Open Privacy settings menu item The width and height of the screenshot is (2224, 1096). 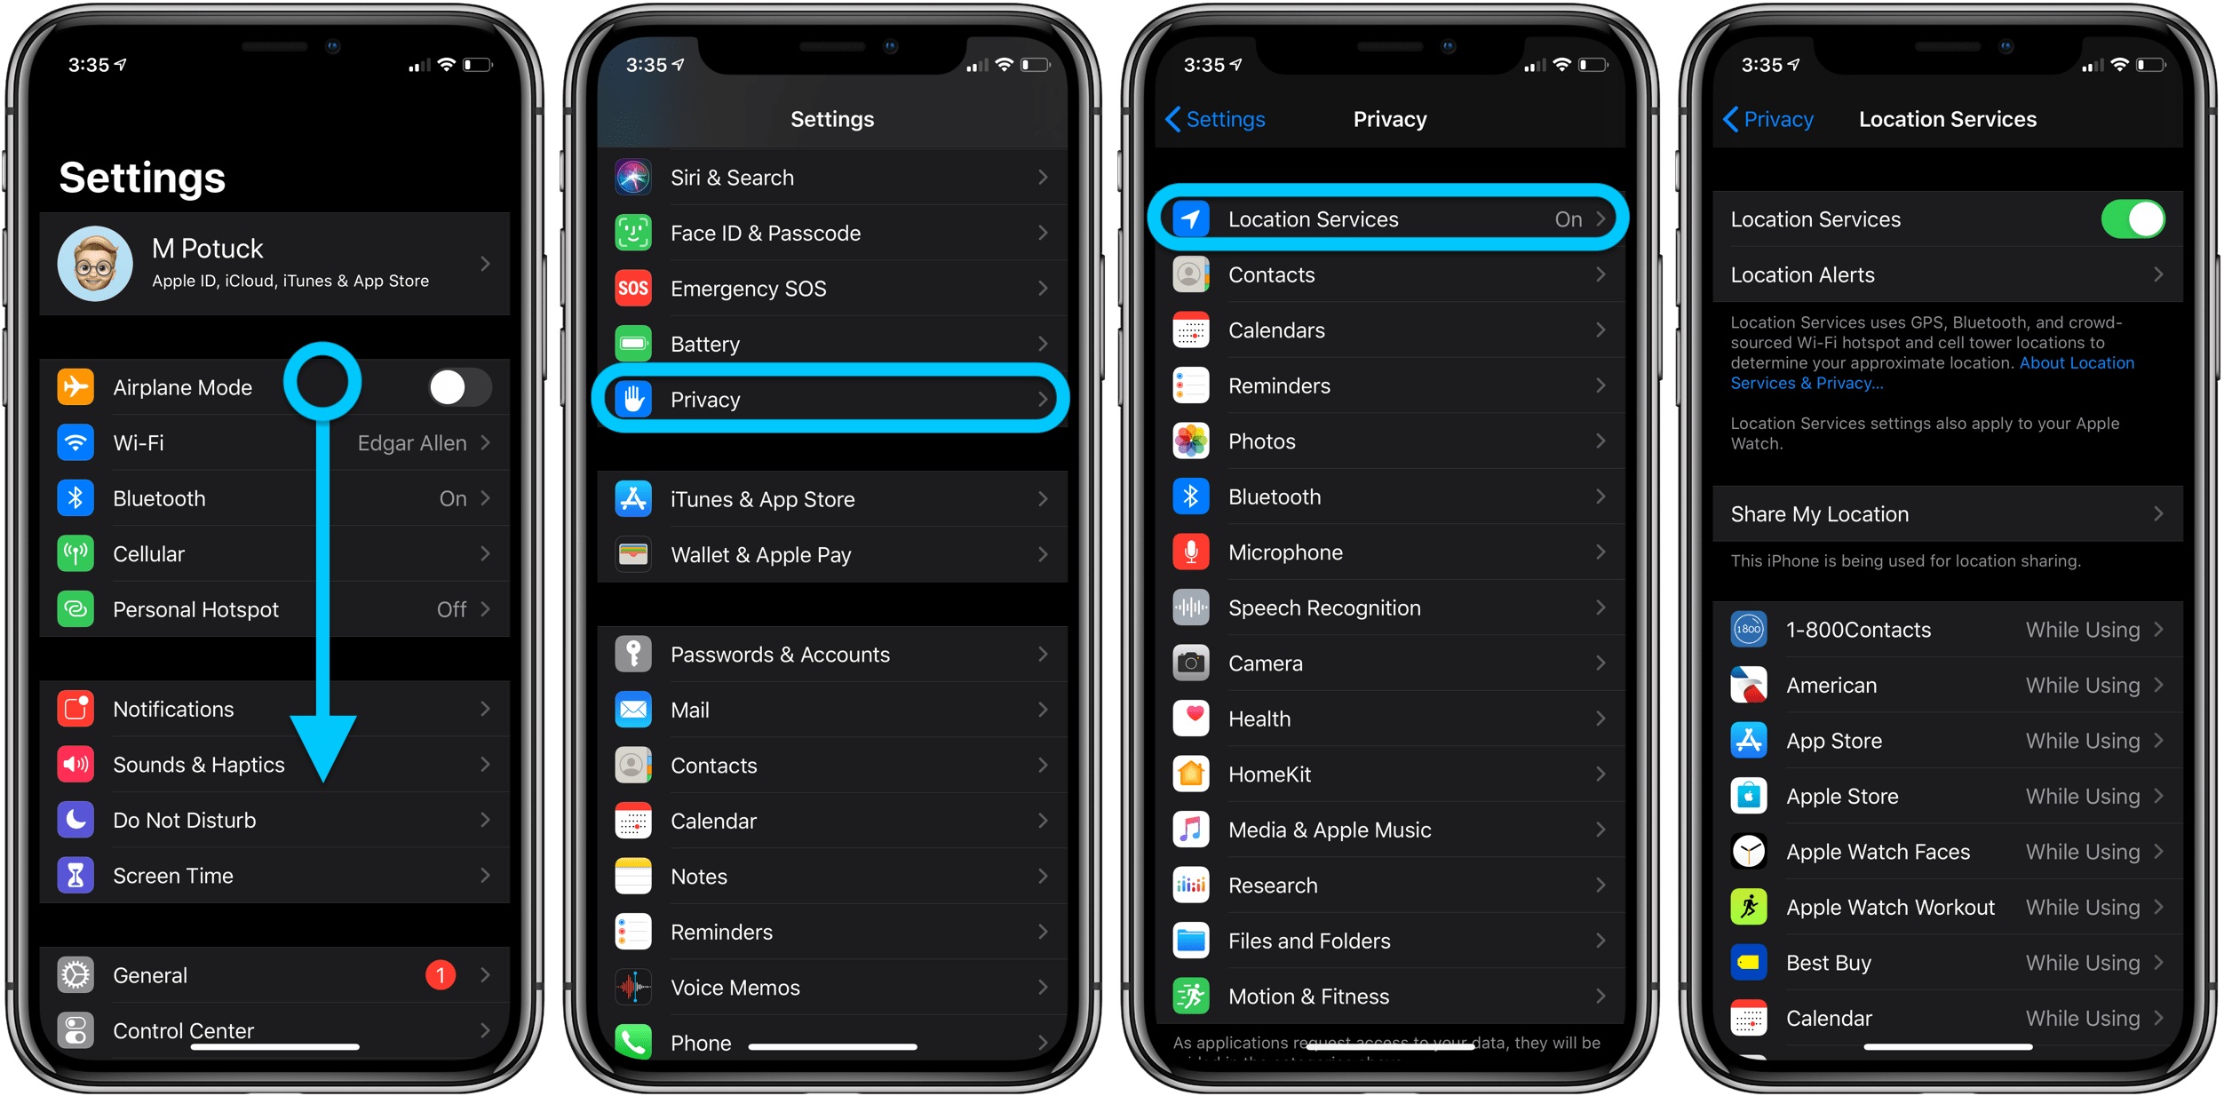tap(836, 399)
